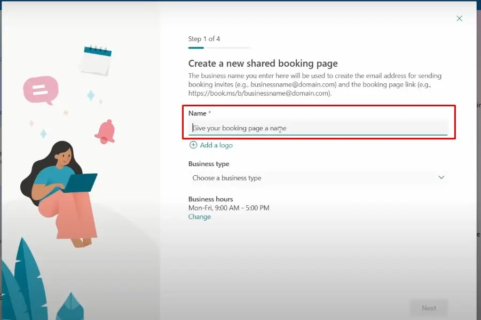
Task: Click the Business hours label
Action: coord(210,199)
